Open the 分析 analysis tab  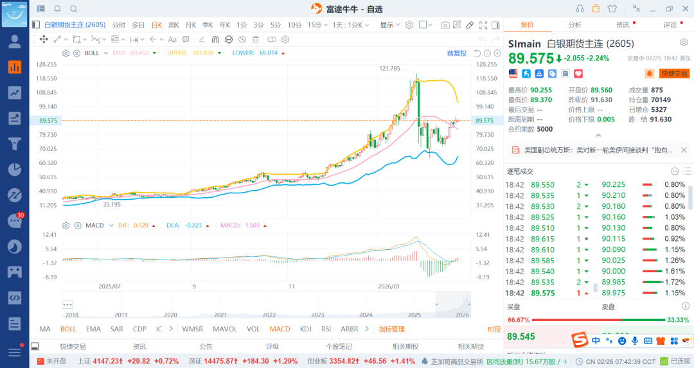click(x=575, y=25)
